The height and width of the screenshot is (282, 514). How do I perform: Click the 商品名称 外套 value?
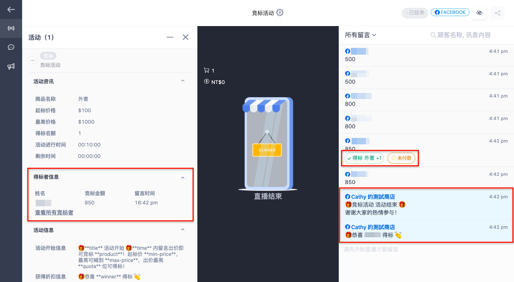point(83,99)
